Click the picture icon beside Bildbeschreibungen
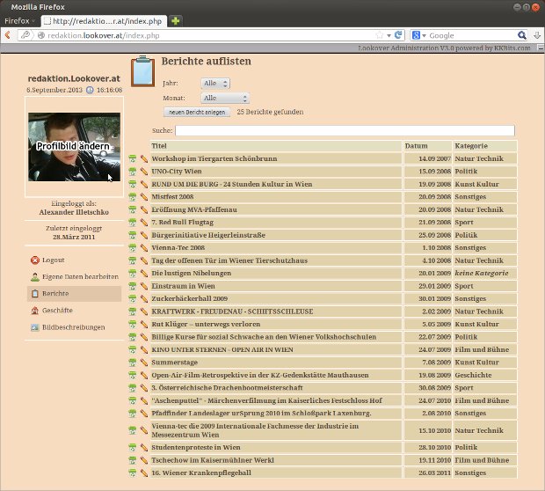This screenshot has height=491, width=545. pyautogui.click(x=35, y=327)
